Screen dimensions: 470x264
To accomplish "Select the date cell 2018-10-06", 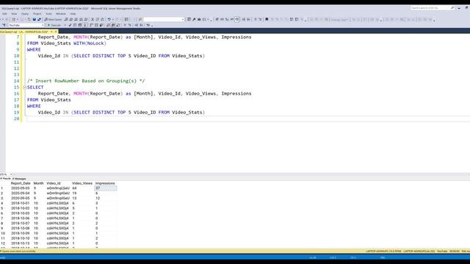I will pos(21,219).
